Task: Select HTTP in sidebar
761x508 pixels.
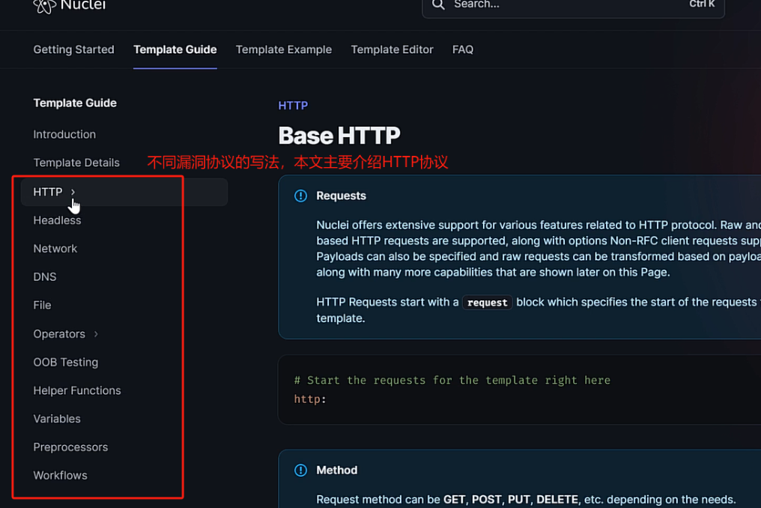Action: click(124, 193)
